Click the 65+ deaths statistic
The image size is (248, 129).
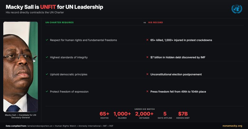coord(104,115)
